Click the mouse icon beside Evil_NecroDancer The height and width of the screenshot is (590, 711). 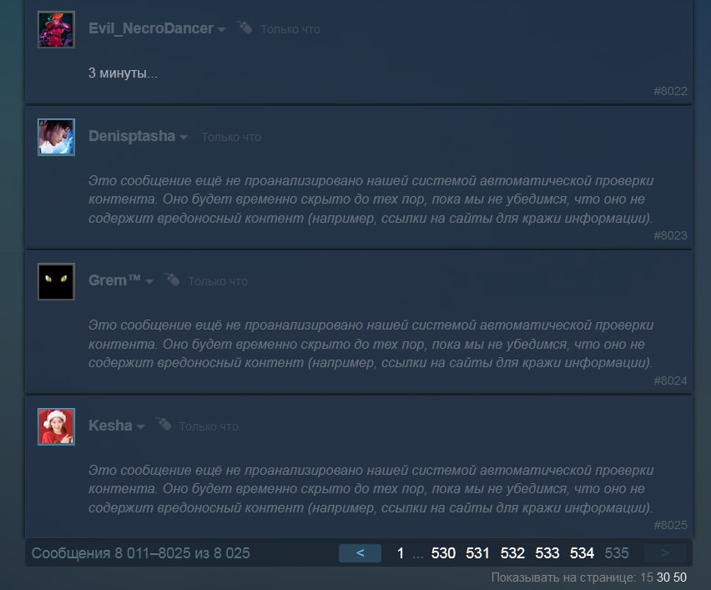(x=245, y=28)
